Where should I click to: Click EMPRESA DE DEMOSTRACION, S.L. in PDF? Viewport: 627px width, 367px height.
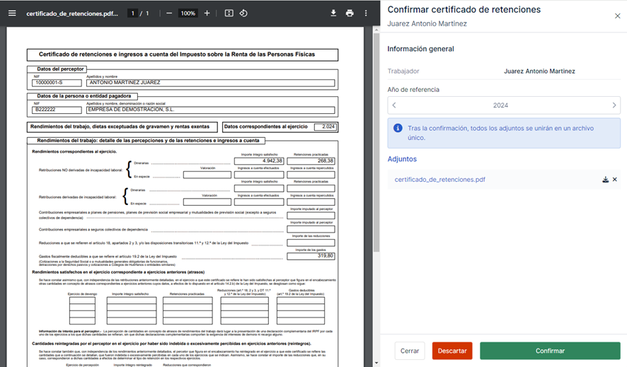click(131, 110)
